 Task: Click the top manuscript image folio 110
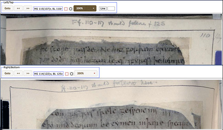coord(111,39)
